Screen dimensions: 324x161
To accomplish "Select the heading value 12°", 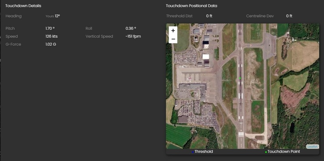I will click(58, 16).
